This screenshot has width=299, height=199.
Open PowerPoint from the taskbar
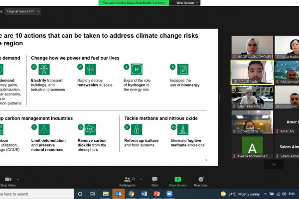[157, 194]
